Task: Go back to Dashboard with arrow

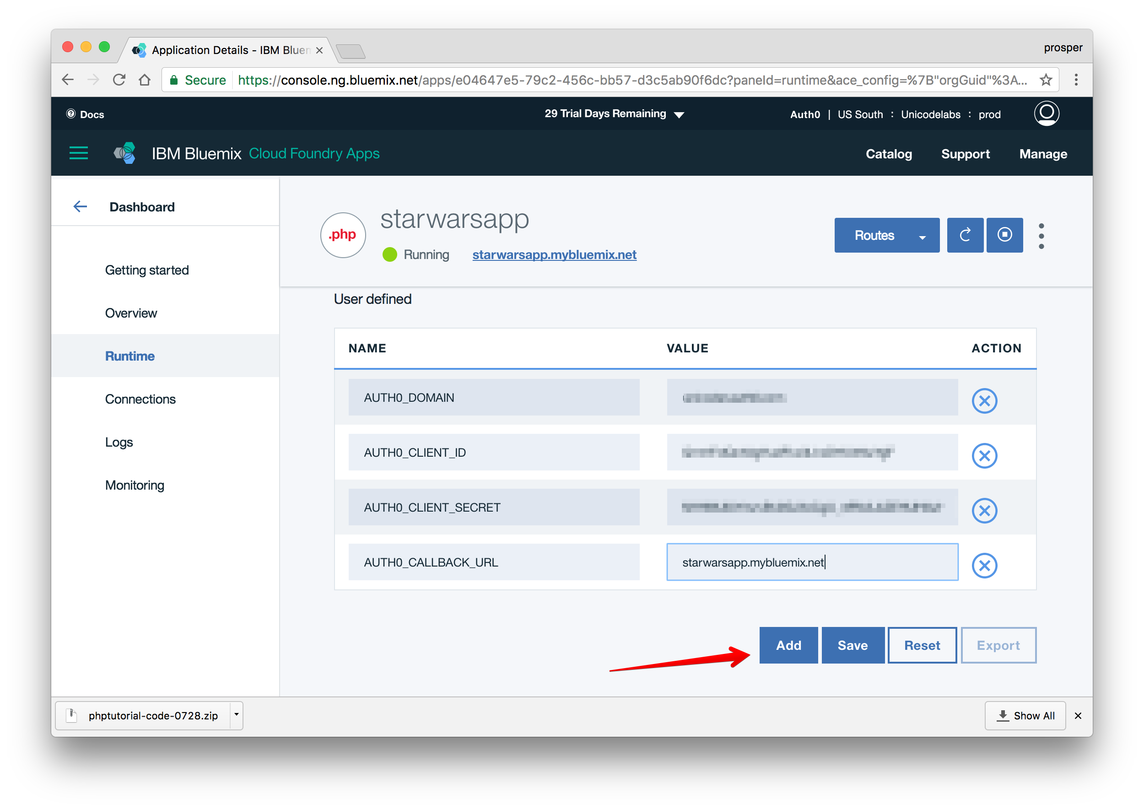Action: pos(80,206)
